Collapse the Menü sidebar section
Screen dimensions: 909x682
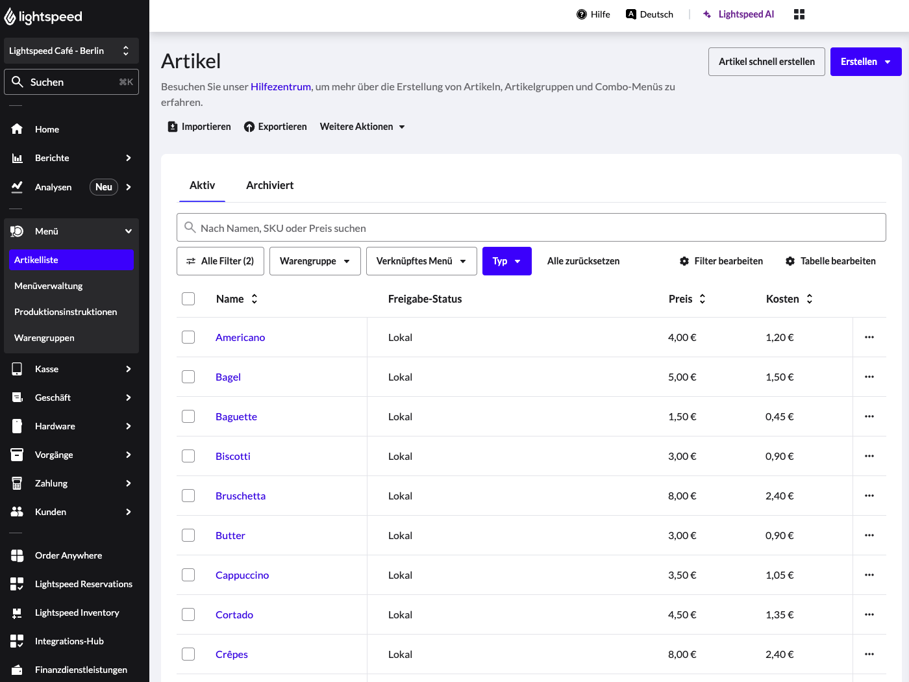pos(129,231)
